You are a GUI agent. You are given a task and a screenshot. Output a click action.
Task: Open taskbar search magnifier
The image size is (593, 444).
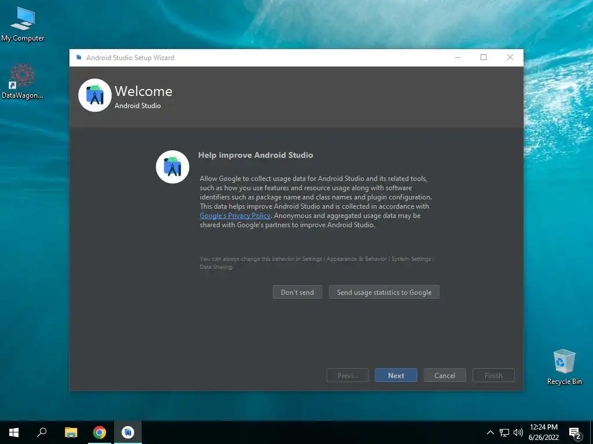[42, 432]
